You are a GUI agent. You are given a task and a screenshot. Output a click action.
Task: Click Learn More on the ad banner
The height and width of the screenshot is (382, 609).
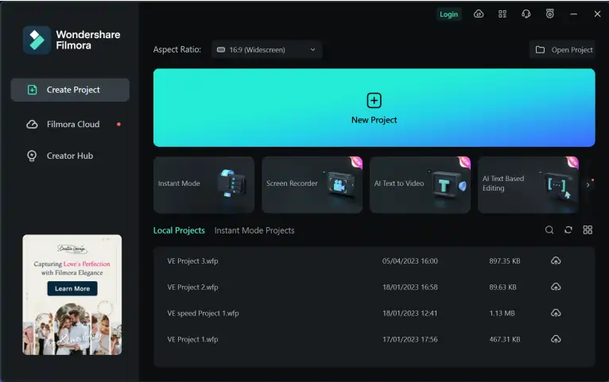[x=72, y=288]
